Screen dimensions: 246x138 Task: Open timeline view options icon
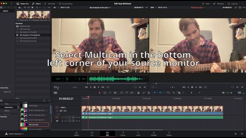click(55, 93)
